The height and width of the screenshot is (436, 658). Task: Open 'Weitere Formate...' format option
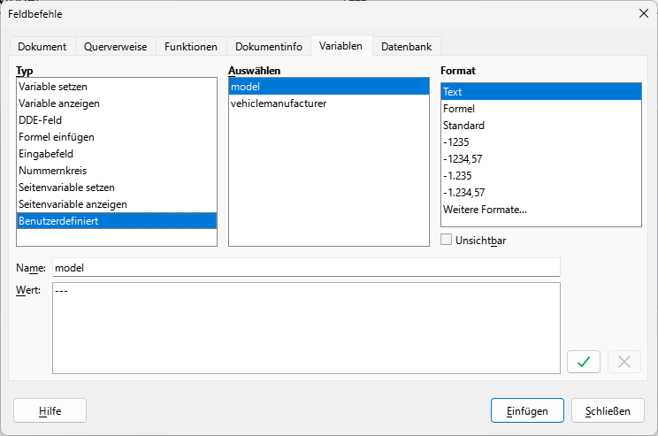[484, 210]
